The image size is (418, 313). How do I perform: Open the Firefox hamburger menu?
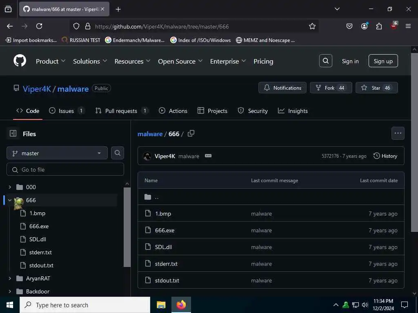408,26
